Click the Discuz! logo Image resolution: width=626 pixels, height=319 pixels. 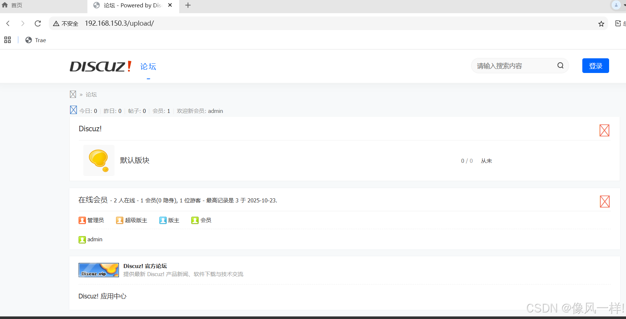[101, 66]
